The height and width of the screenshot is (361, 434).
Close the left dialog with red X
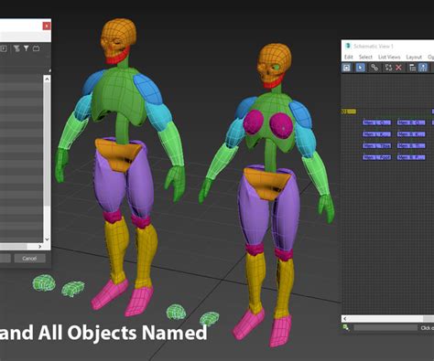pos(47,27)
